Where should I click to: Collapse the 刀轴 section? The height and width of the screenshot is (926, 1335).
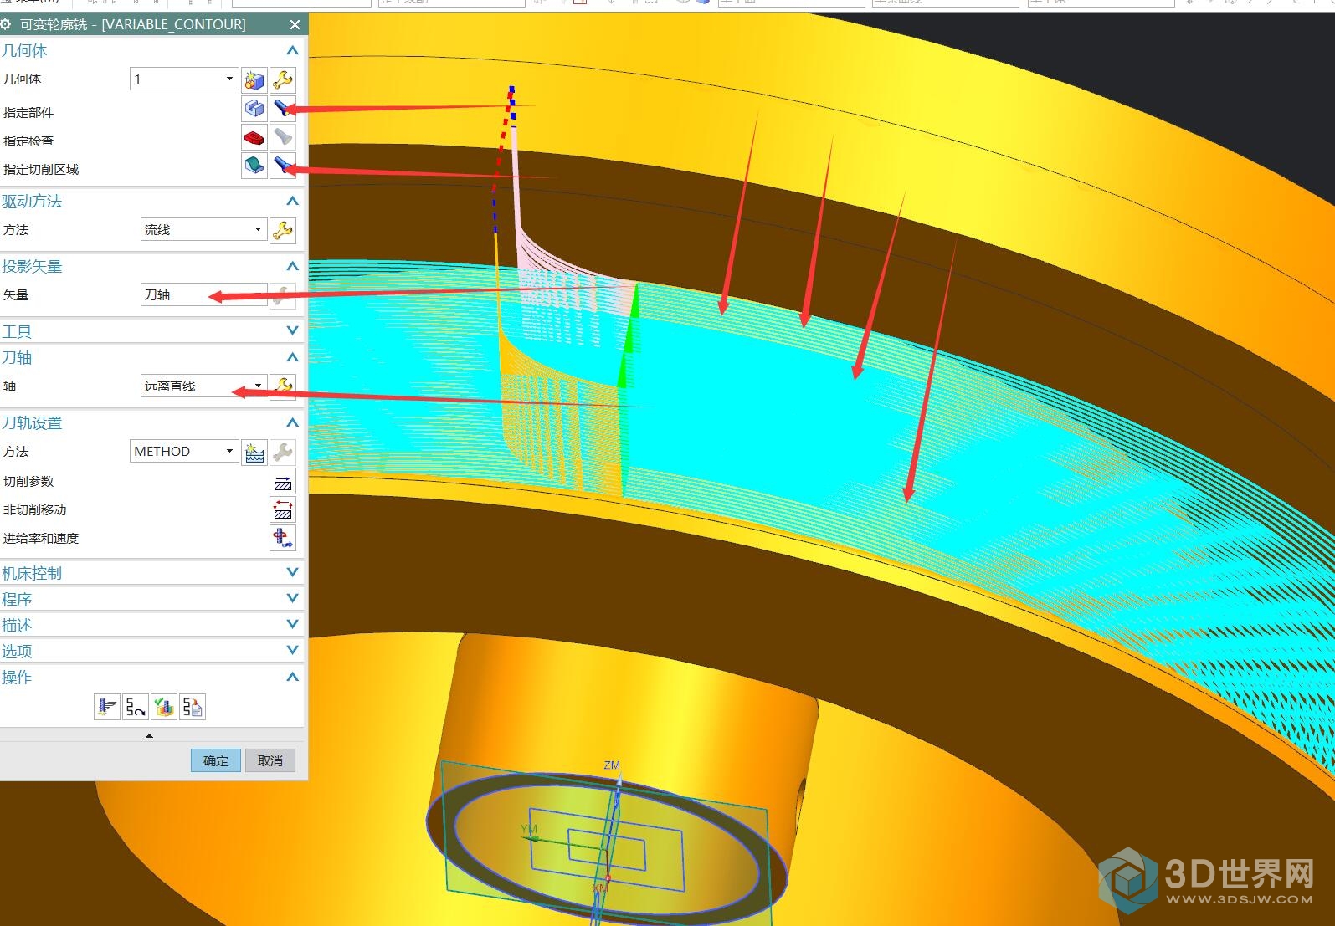click(x=292, y=357)
